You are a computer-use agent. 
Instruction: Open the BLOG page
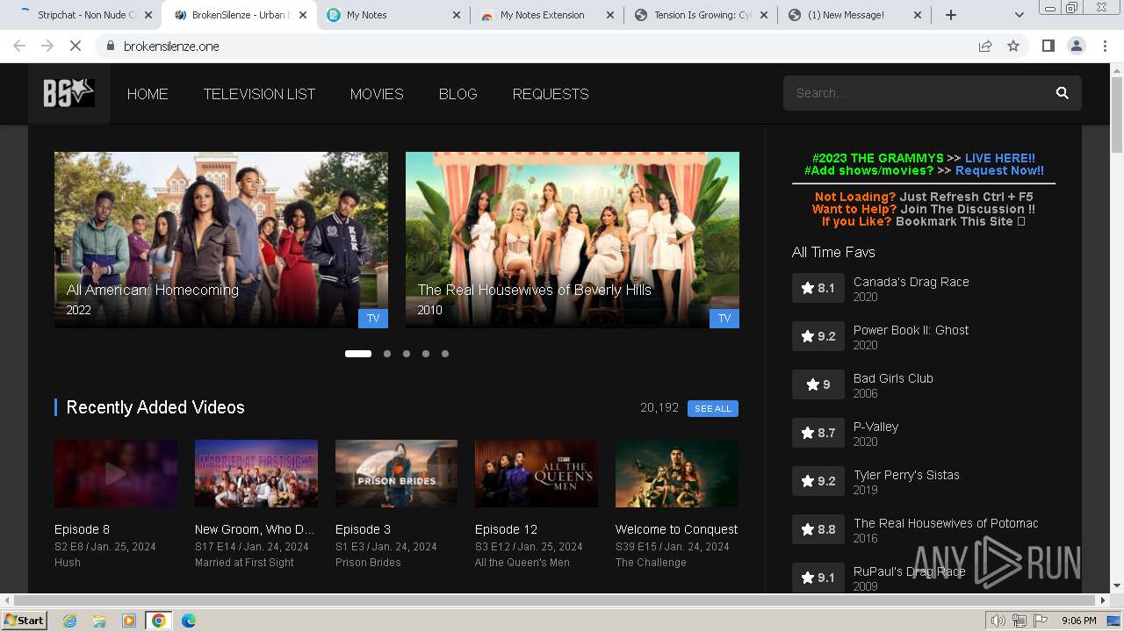click(x=458, y=94)
